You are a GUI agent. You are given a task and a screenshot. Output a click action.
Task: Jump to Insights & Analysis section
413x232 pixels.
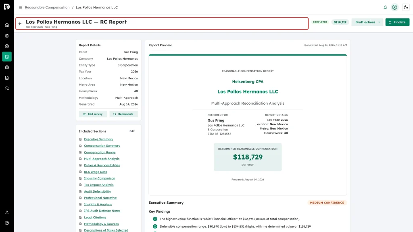tap(98, 204)
